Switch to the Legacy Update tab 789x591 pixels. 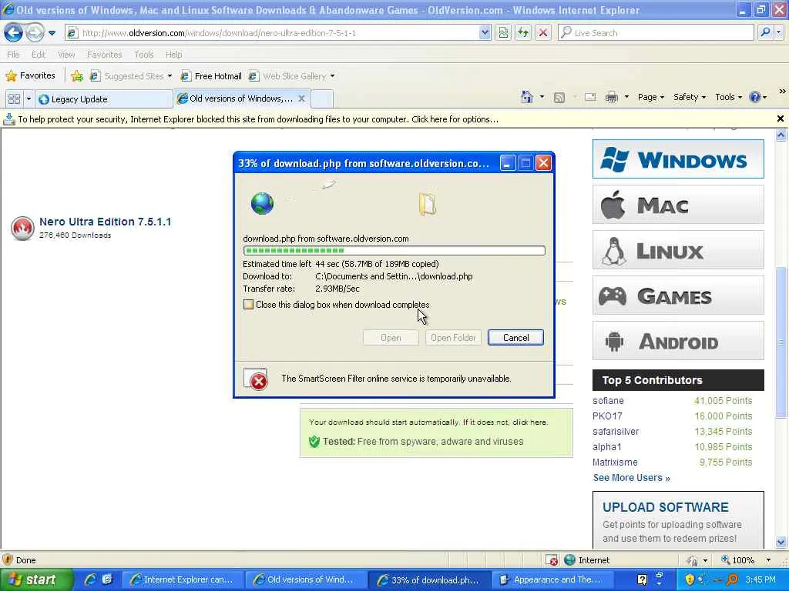click(x=103, y=99)
